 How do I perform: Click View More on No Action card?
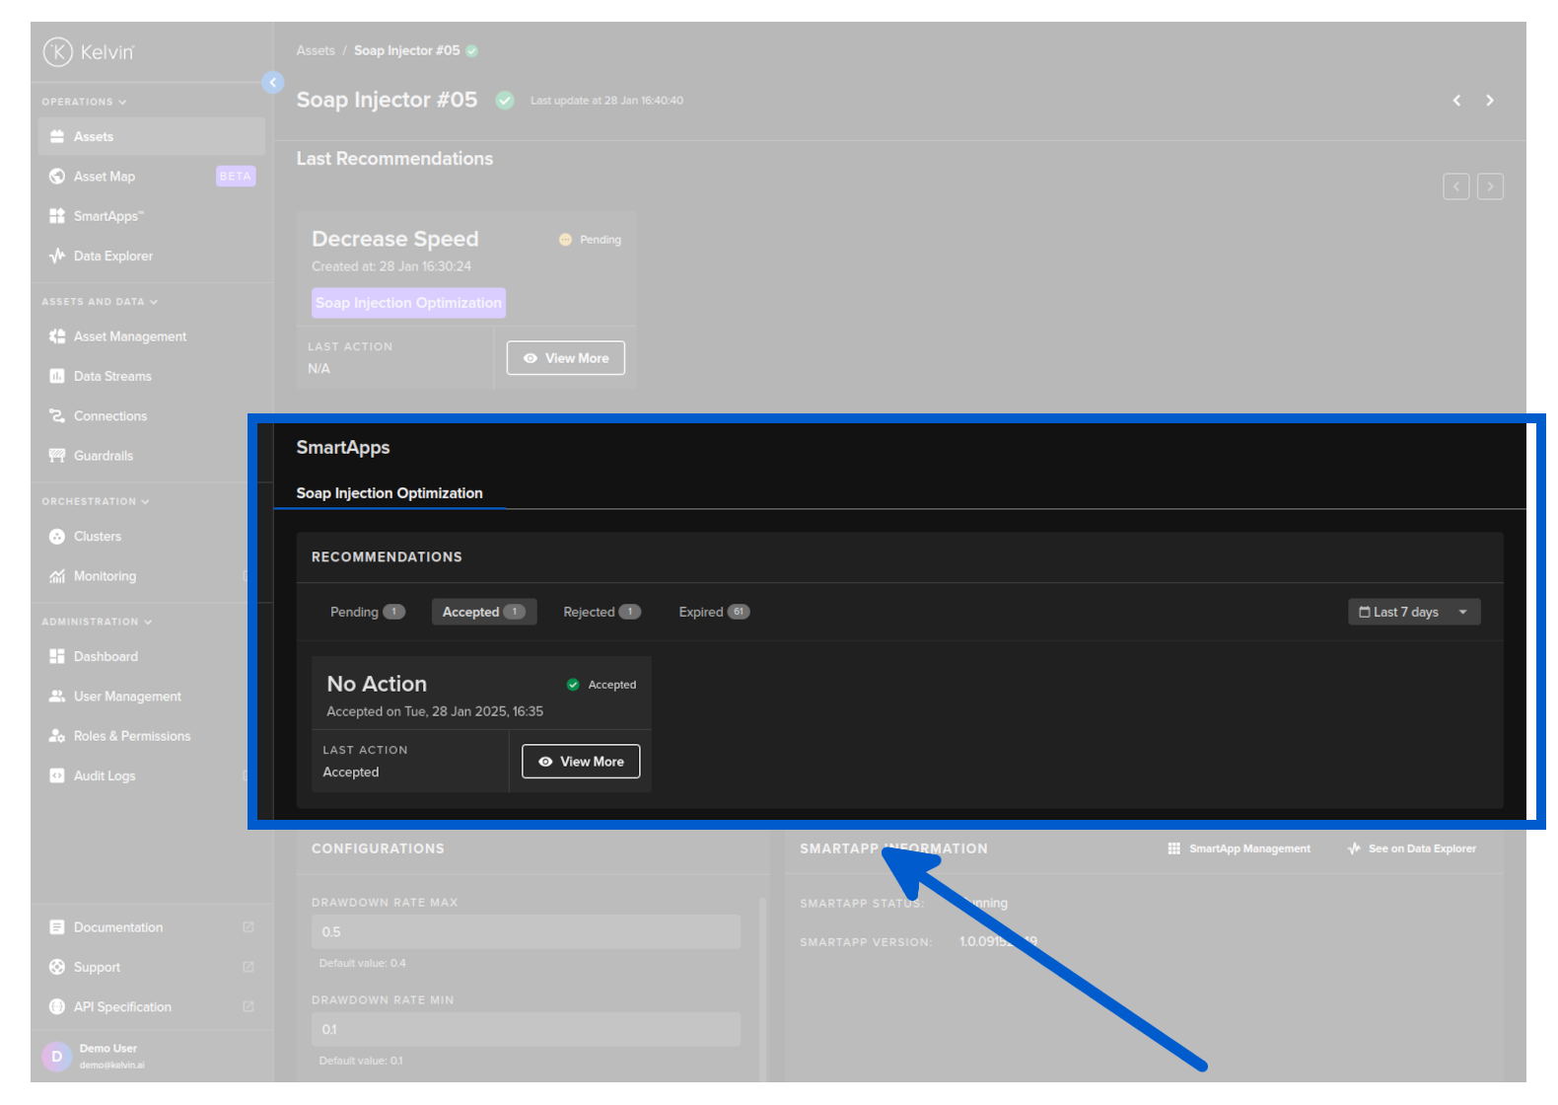pyautogui.click(x=581, y=762)
